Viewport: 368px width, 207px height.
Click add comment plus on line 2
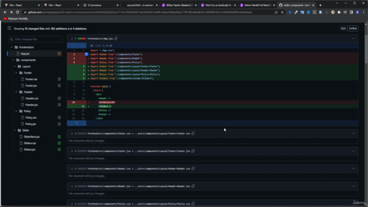86,54
